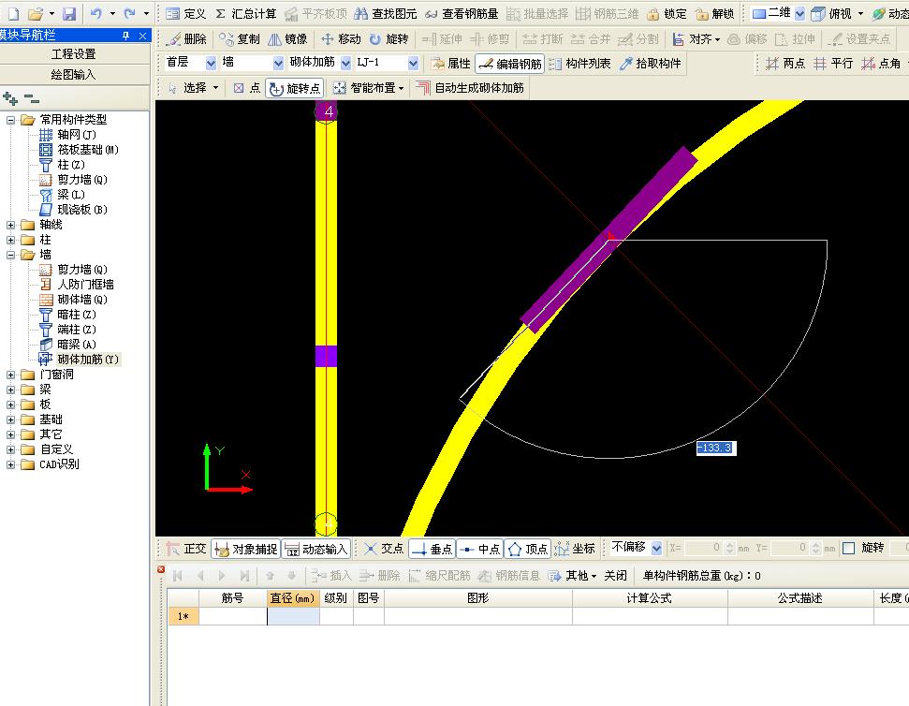
Task: Collapse the 常用构件类型 tree folder
Action: (10, 120)
